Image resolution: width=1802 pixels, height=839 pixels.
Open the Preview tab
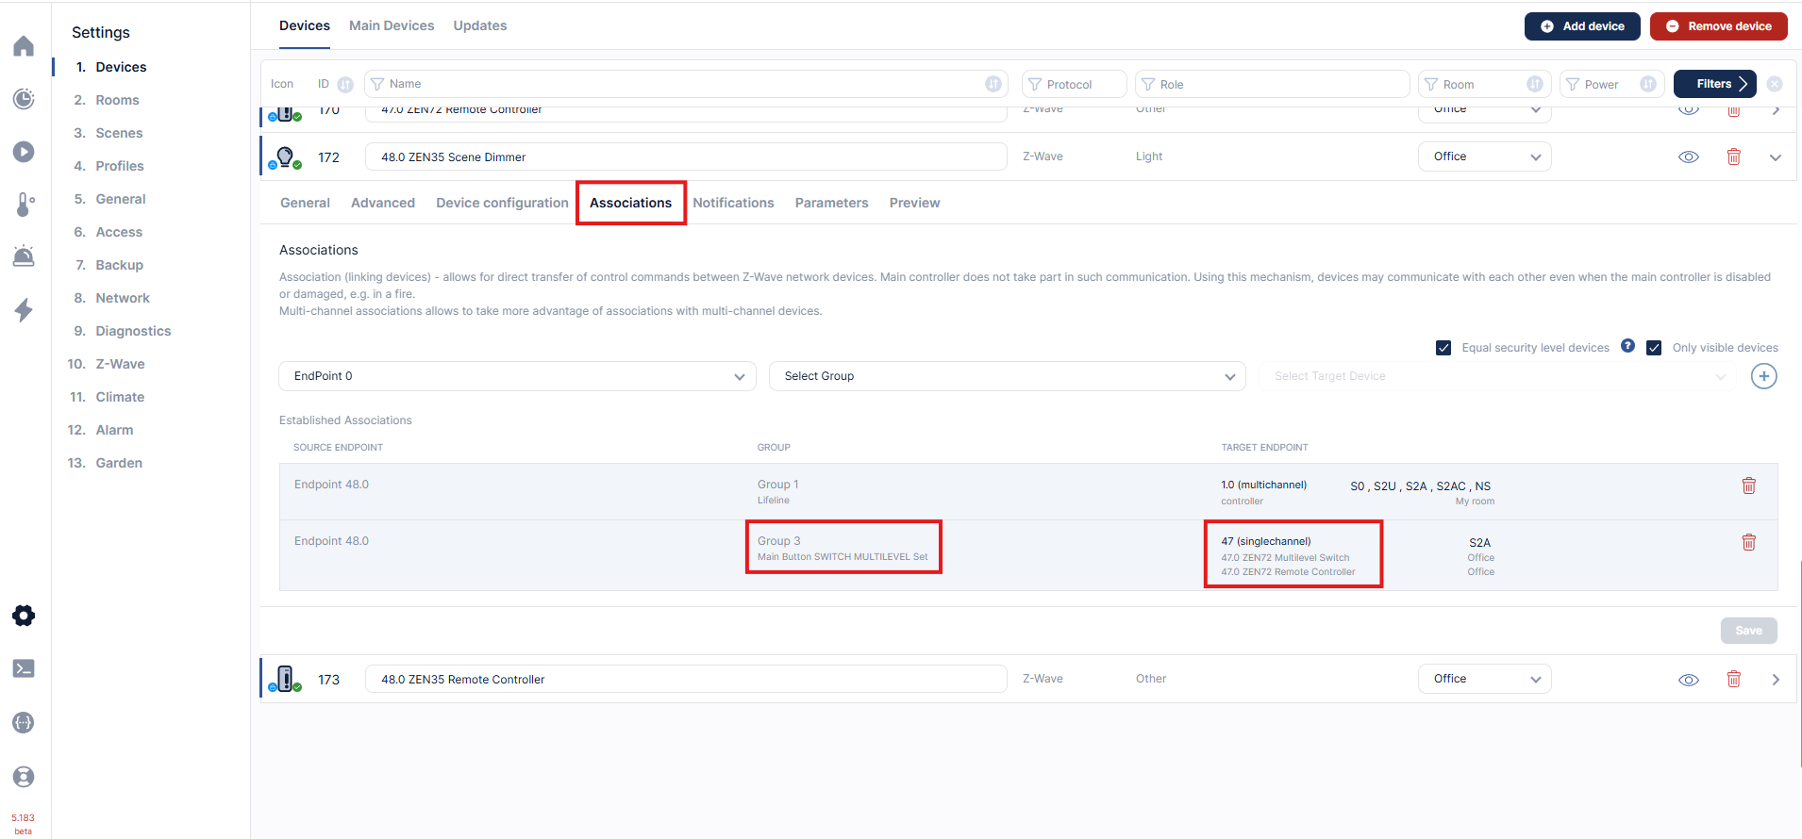click(914, 203)
